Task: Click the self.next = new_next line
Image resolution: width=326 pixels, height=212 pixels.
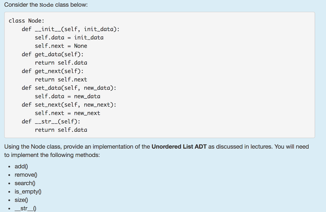Action: [68, 113]
